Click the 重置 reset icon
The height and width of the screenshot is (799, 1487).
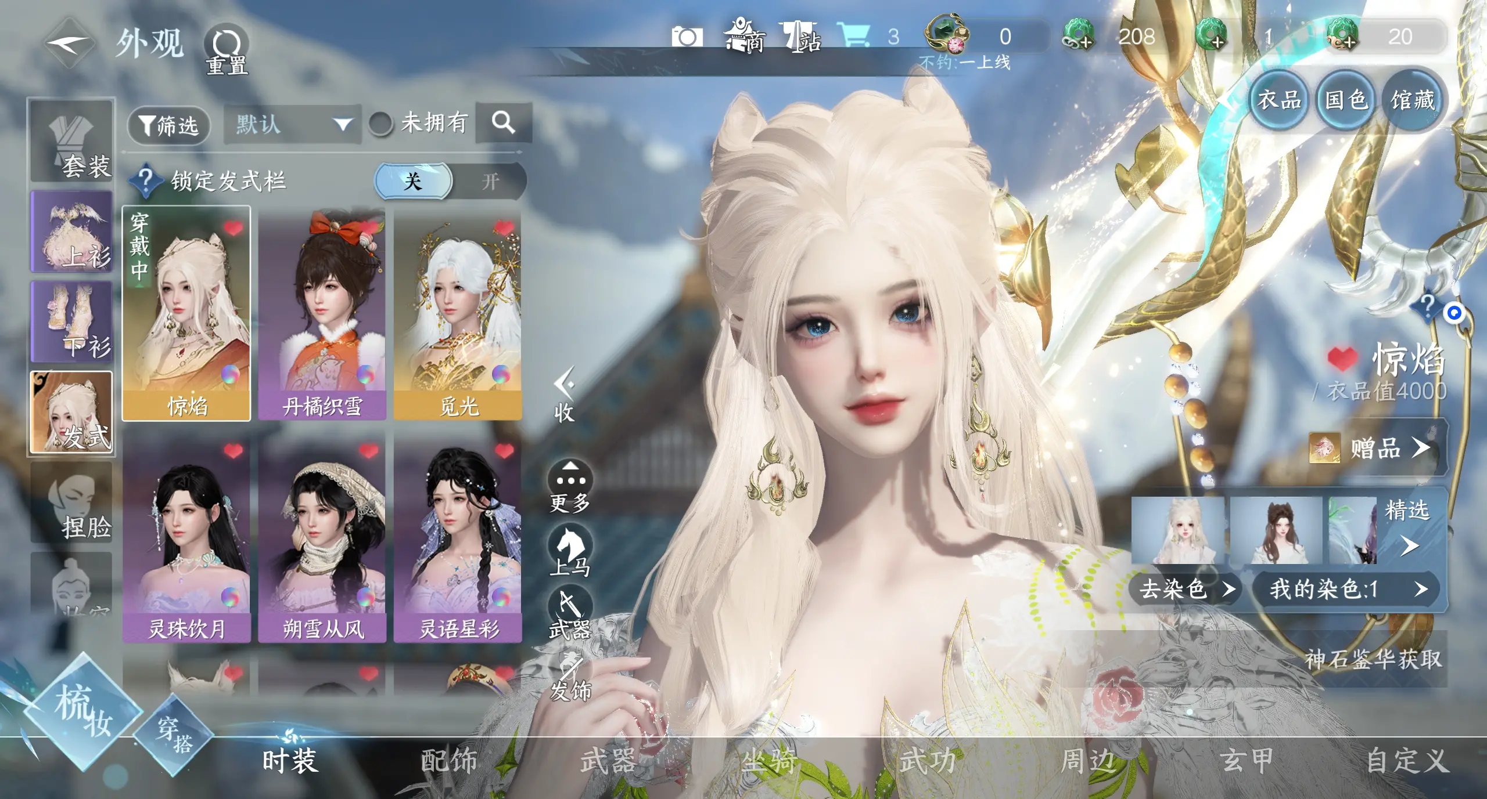click(x=227, y=50)
